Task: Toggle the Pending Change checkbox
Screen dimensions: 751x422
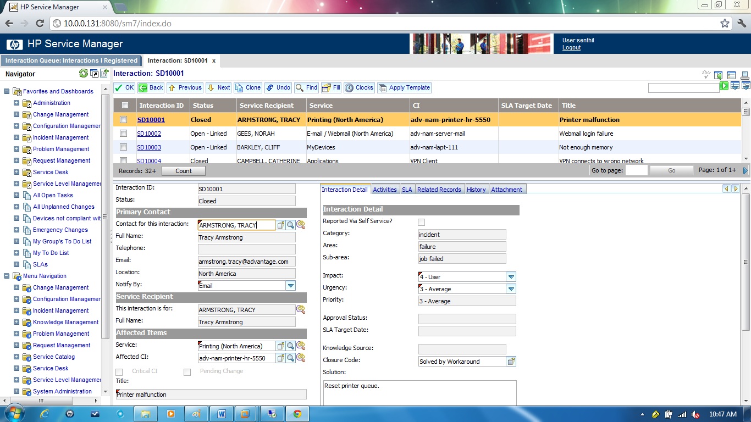Action: point(187,372)
